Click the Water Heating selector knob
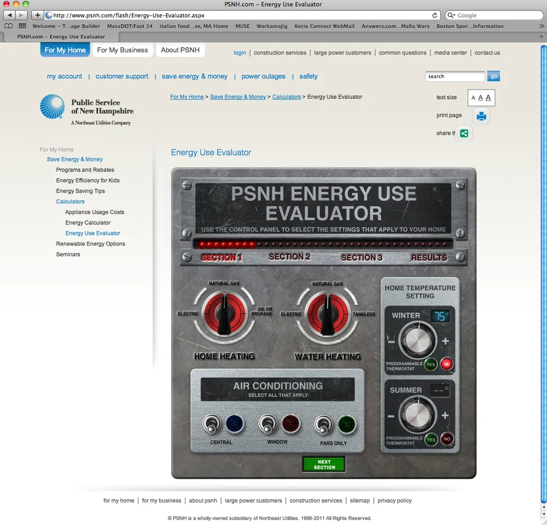 (x=328, y=314)
